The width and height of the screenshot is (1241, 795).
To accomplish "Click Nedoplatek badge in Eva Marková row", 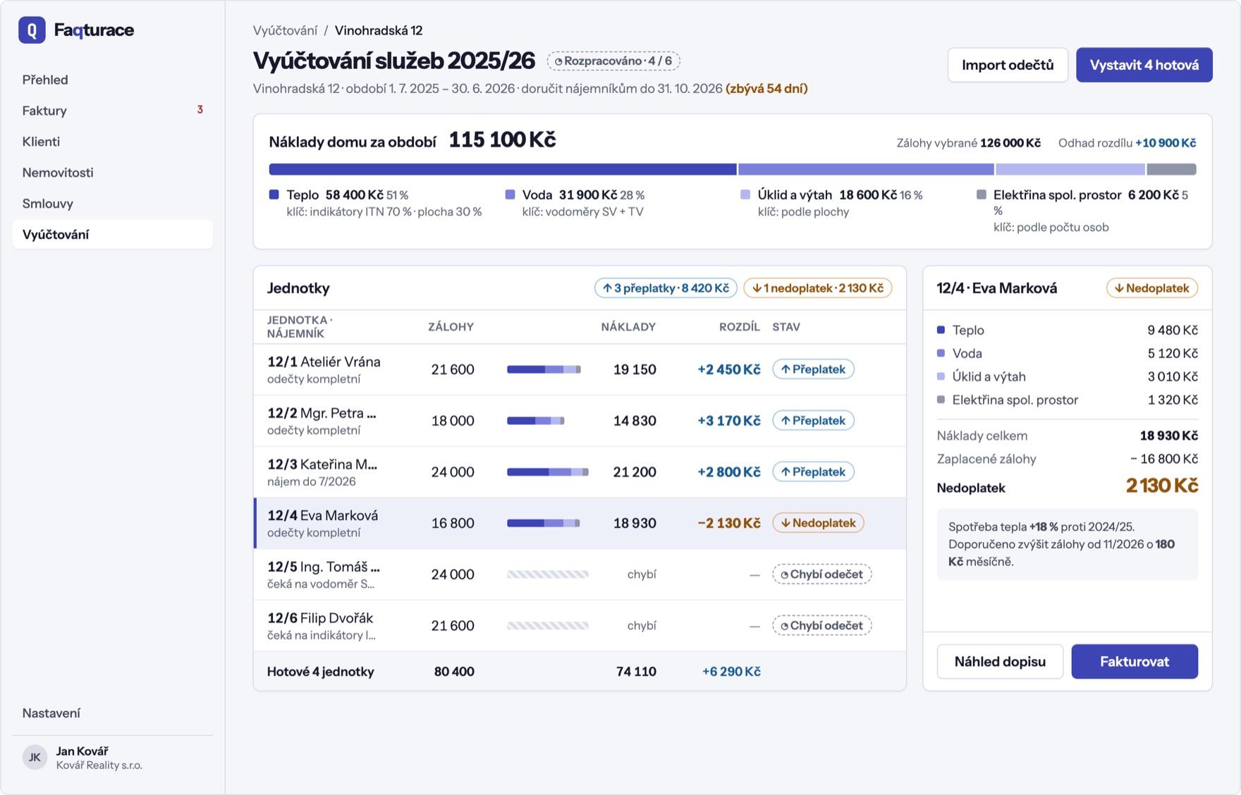I will [818, 523].
